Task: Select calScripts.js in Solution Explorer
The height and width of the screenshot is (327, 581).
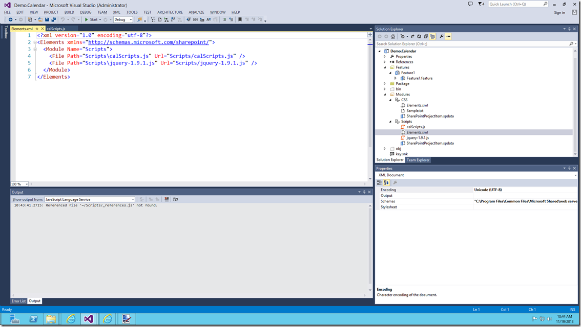Action: point(416,127)
